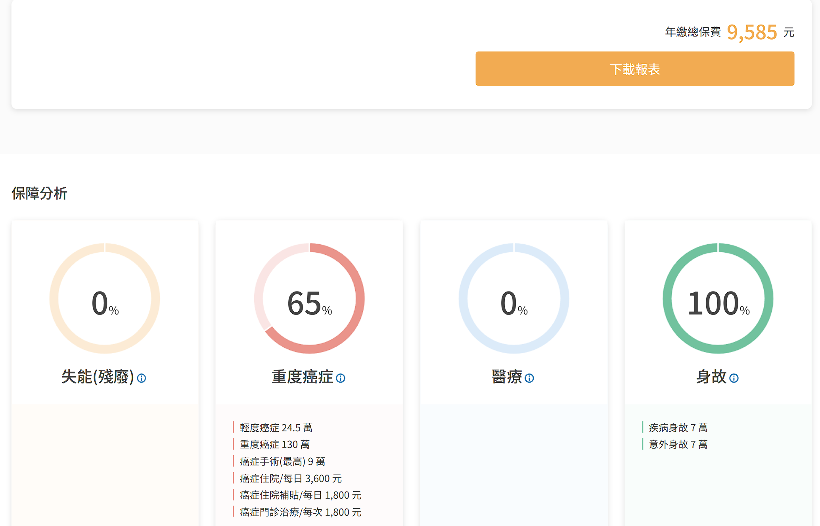Click the 輕度癌症 24.5 萬 item

(276, 428)
